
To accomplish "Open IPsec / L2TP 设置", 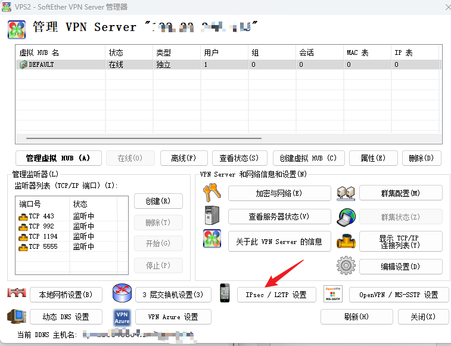I will coord(275,295).
